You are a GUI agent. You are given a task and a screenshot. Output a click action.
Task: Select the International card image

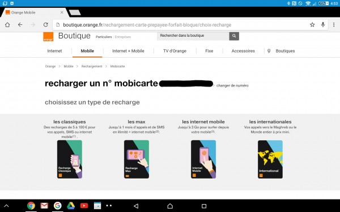pyautogui.click(x=270, y=159)
